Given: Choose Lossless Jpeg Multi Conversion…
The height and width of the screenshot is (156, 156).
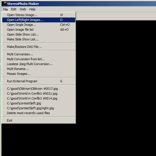Looking at the screenshot, I should (x=39, y=64).
